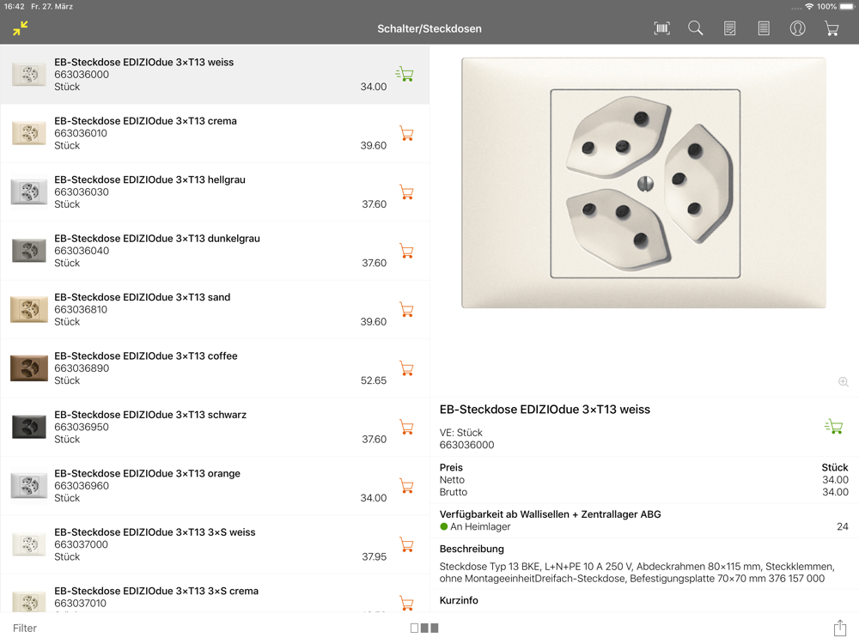Add EDIZIOdue 3×T13 weiss 663036000 to cart

(405, 74)
